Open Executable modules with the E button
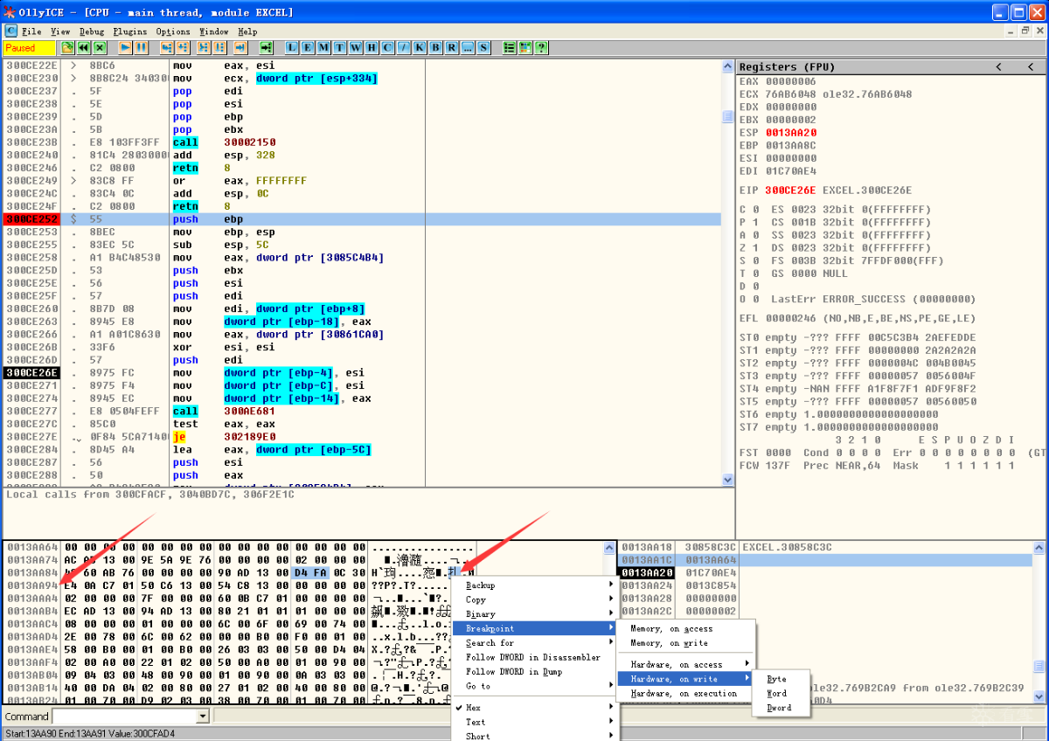 tap(308, 47)
